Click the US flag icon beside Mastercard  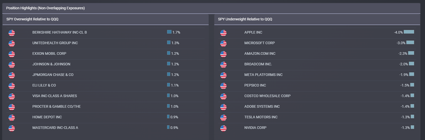click(x=12, y=128)
